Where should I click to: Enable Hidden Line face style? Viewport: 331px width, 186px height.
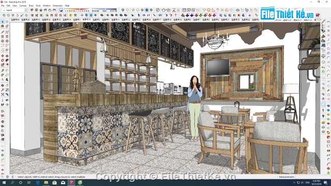point(138,10)
